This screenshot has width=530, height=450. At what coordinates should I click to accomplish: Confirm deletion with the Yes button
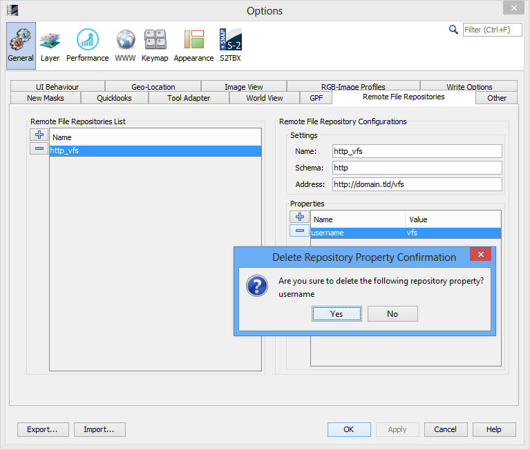[x=337, y=313]
